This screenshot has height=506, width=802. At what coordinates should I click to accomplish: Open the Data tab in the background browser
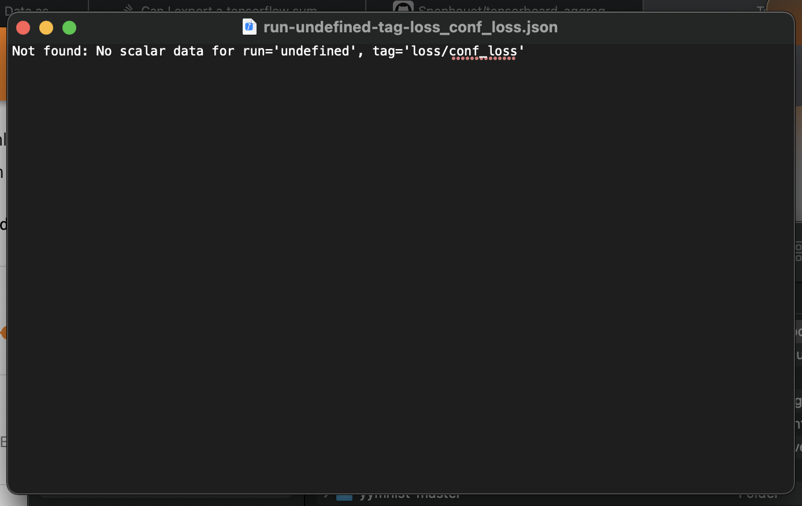[x=26, y=9]
